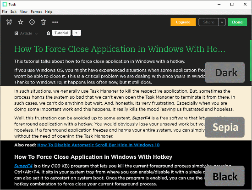Open the Disable Automatic Scroll Bar Hide link
The height and width of the screenshot is (190, 252).
coord(99,145)
